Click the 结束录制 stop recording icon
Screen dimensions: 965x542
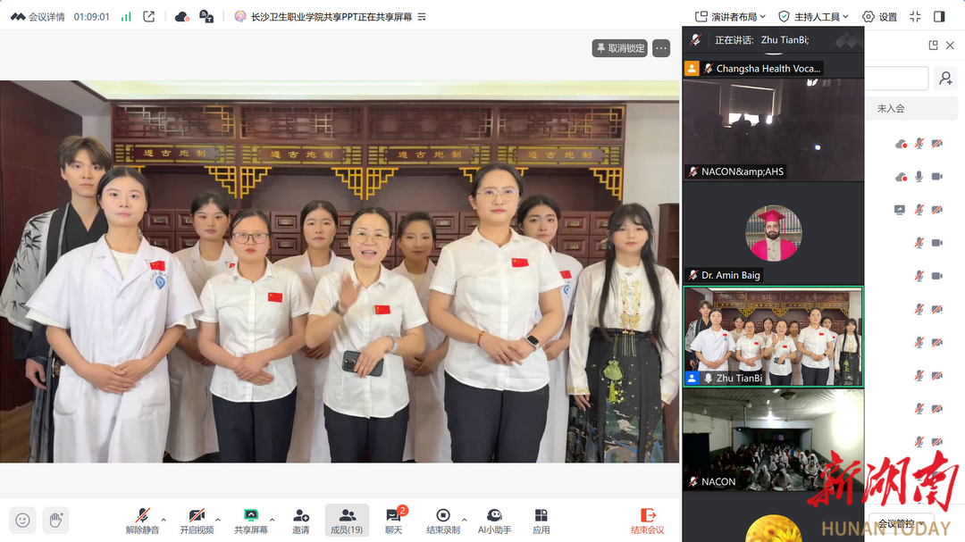[x=442, y=516]
